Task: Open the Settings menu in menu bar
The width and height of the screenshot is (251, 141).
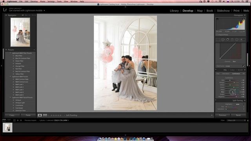Action: (51, 1)
